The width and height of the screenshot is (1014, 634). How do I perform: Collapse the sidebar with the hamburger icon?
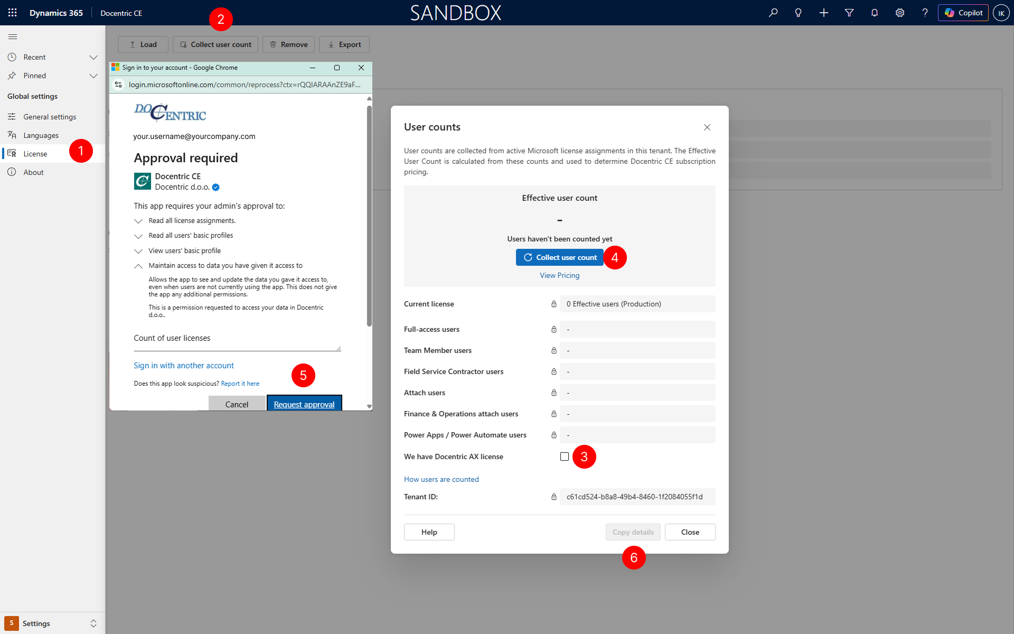(x=13, y=36)
